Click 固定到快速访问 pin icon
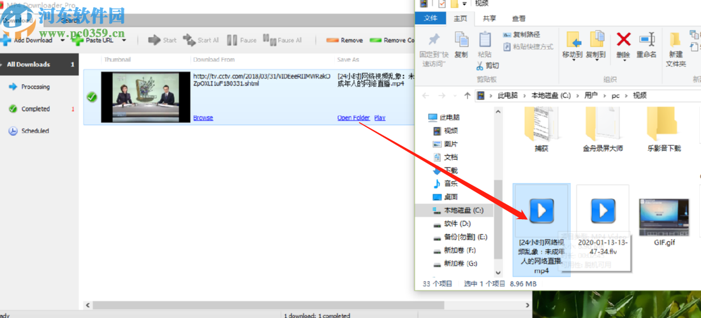 (x=433, y=40)
